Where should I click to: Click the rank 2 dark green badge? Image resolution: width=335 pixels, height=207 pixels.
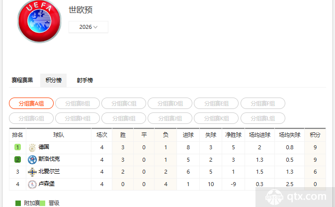[17, 159]
